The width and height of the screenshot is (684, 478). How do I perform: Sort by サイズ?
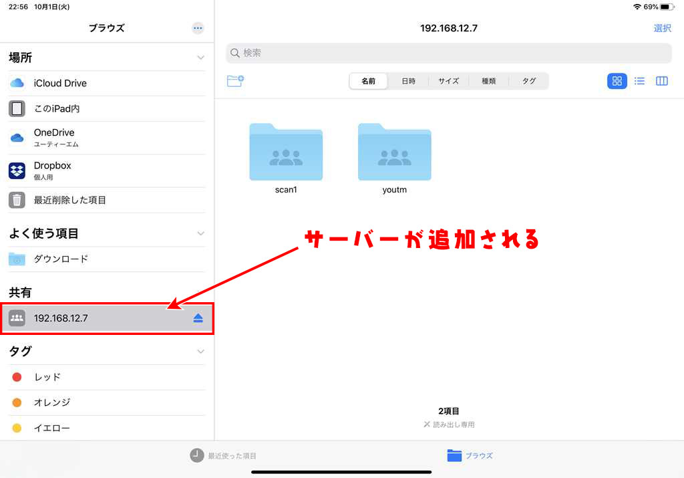[x=448, y=81]
